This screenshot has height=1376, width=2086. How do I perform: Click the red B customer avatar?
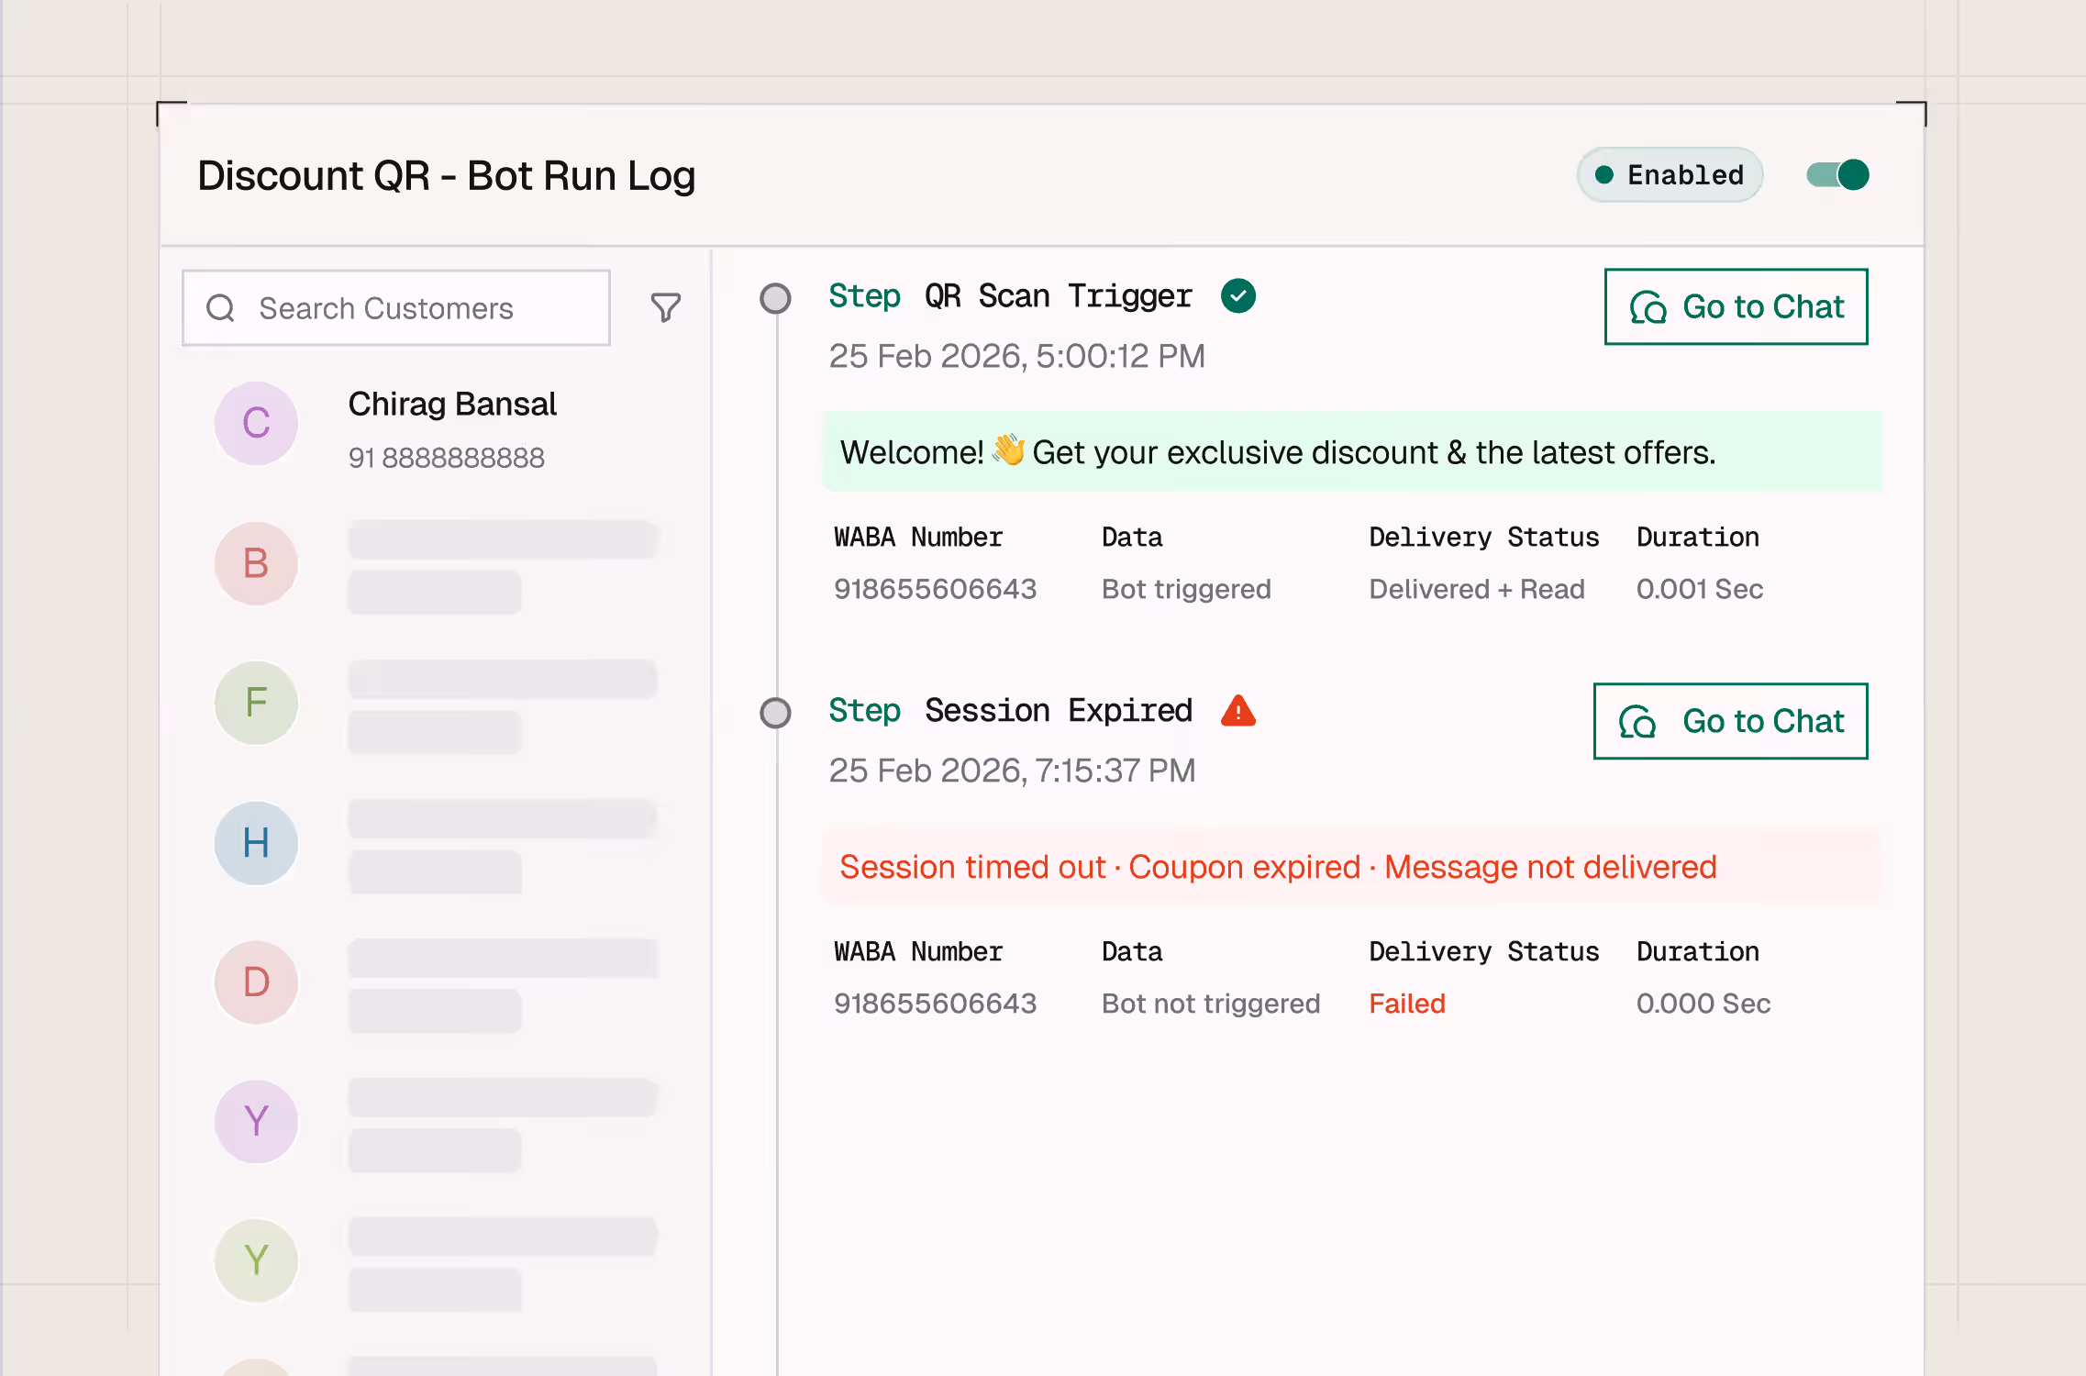click(256, 563)
